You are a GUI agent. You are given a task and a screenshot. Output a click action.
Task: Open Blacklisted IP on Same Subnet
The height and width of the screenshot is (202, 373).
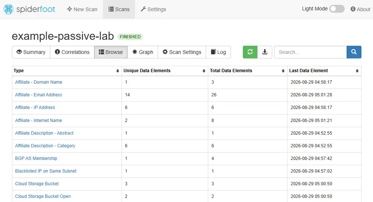[46, 171]
